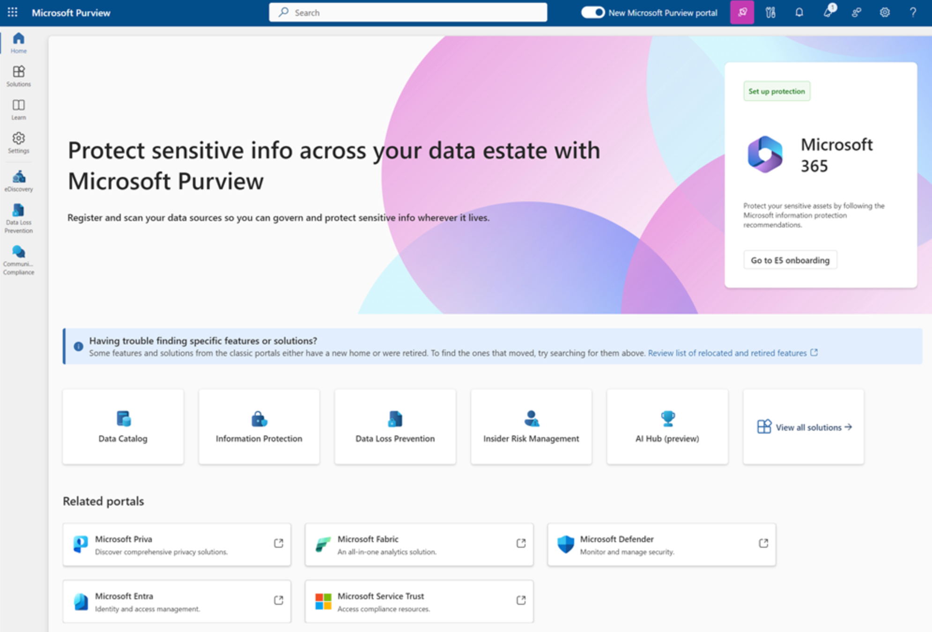
Task: Open the notifications bell icon
Action: [x=799, y=13]
